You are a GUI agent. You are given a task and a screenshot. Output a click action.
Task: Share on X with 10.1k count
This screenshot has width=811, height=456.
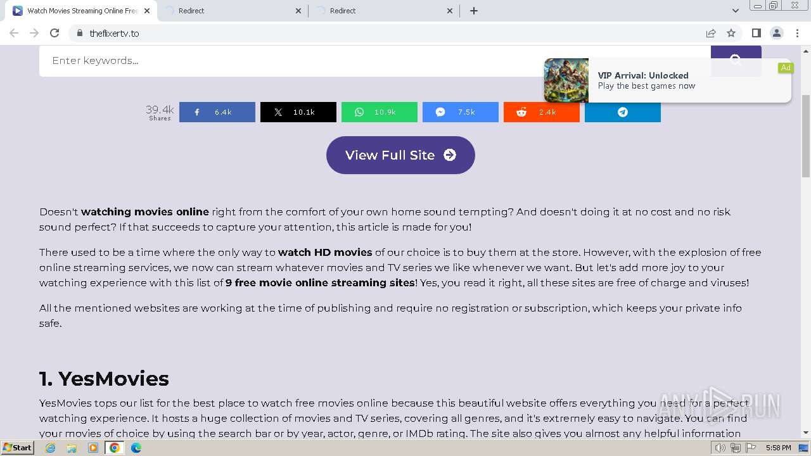coord(298,112)
